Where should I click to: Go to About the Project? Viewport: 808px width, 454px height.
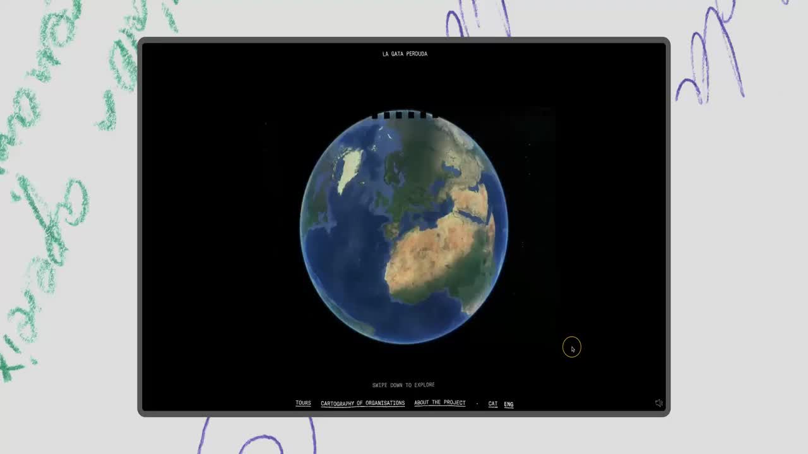439,402
